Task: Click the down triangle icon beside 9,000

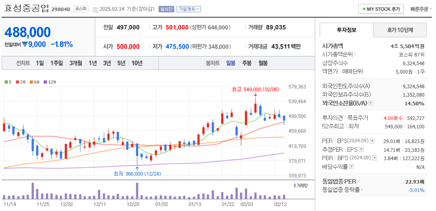Action: [x=24, y=45]
